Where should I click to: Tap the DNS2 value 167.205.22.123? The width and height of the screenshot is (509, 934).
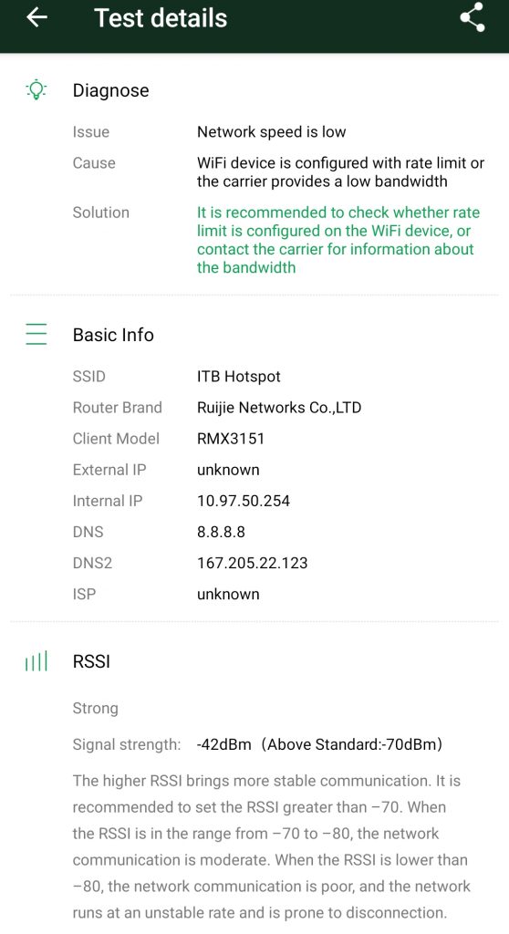(x=252, y=563)
